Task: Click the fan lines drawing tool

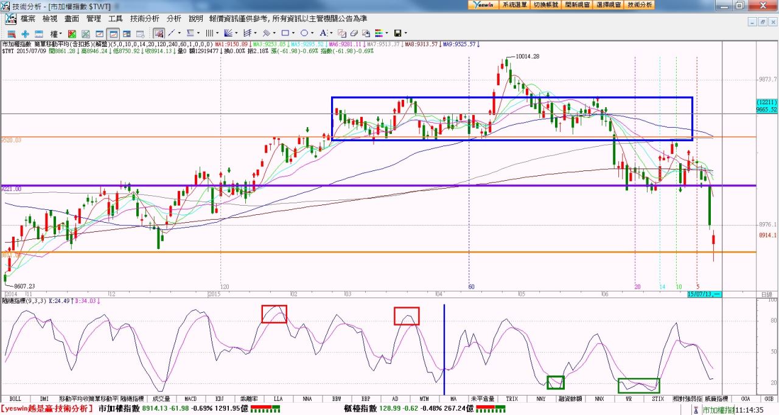Action: 228,33
